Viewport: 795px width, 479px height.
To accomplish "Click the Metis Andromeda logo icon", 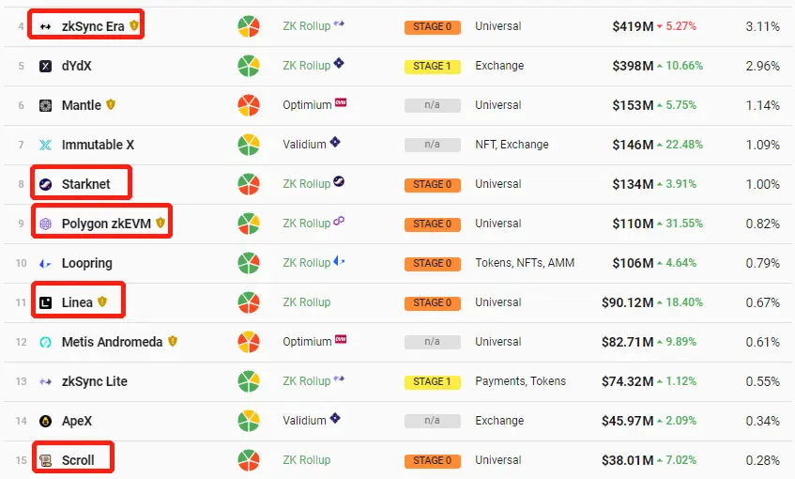I will 46,343.
